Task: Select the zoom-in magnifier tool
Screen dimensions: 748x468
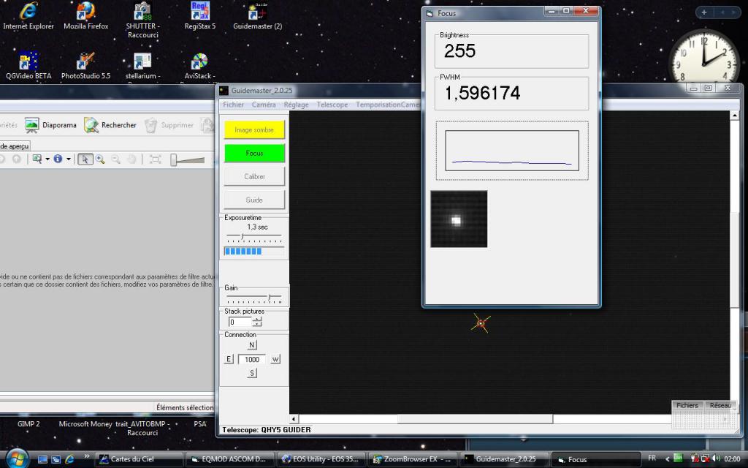Action: [99, 159]
